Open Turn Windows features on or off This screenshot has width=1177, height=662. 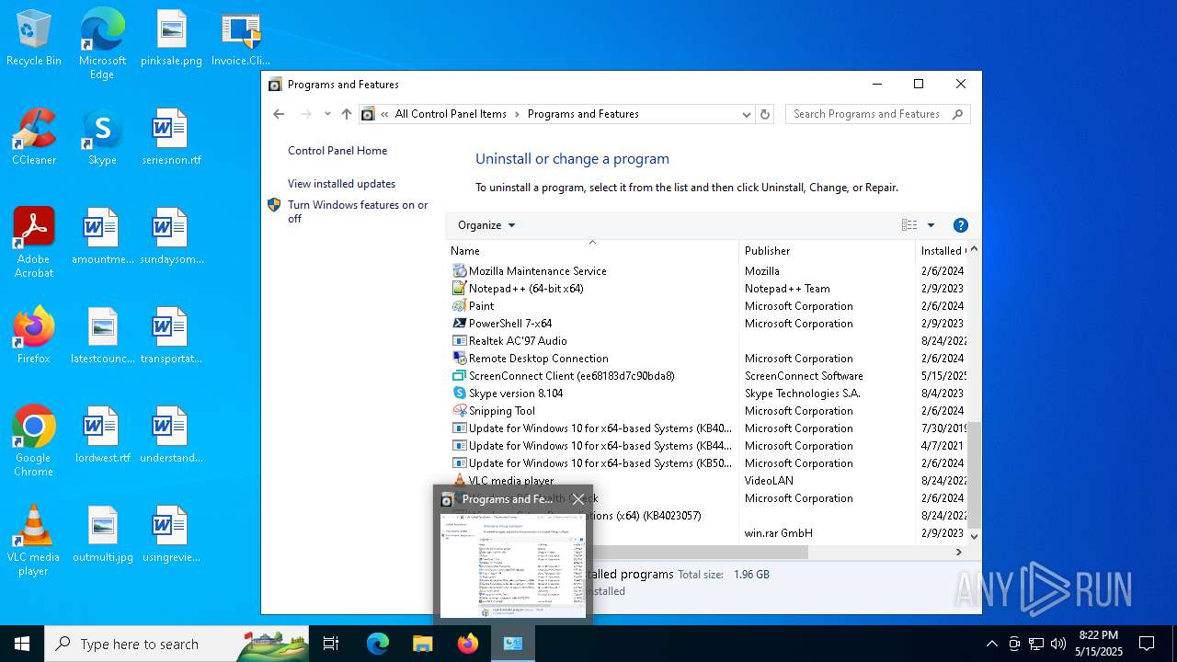coord(358,211)
